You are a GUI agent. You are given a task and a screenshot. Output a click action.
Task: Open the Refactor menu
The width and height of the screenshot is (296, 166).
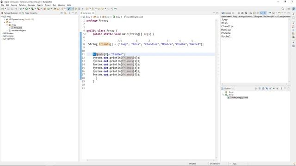[22, 5]
